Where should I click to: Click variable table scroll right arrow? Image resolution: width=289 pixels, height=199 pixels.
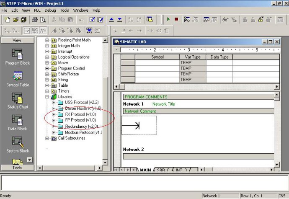[277, 86]
